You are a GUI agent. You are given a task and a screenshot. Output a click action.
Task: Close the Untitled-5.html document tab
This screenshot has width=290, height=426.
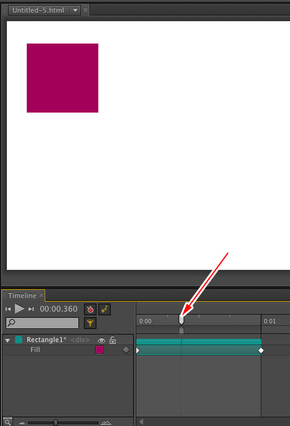pos(86,10)
